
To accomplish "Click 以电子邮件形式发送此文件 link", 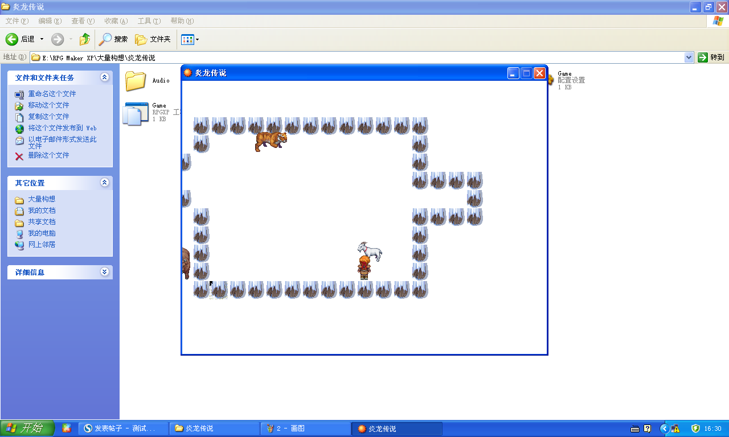I will tap(62, 142).
